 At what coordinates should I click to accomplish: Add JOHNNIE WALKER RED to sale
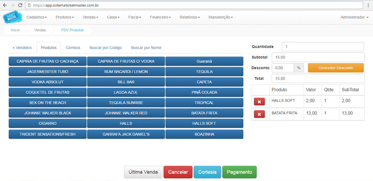(x=126, y=113)
